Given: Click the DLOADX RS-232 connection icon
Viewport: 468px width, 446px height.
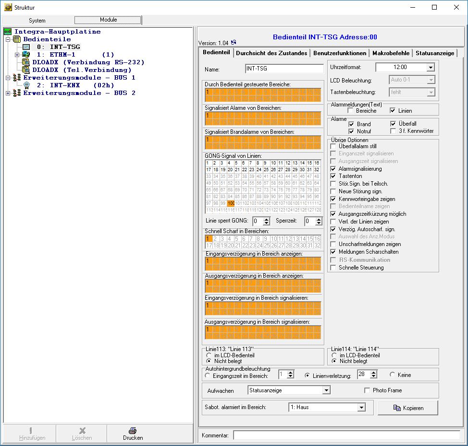Looking at the screenshot, I should tap(26, 62).
